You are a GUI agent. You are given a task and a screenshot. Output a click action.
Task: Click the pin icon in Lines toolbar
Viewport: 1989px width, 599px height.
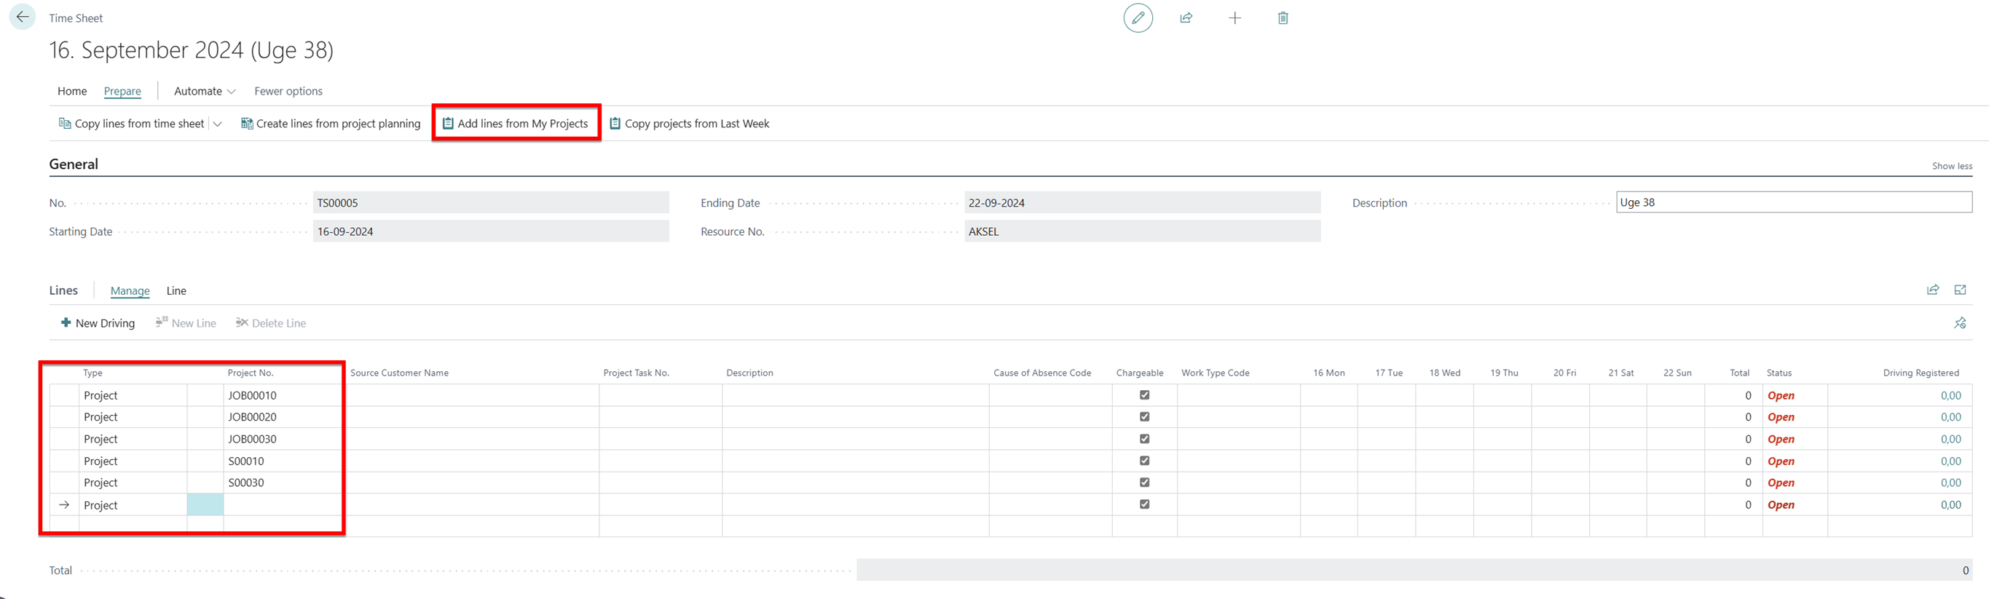pos(1960,323)
